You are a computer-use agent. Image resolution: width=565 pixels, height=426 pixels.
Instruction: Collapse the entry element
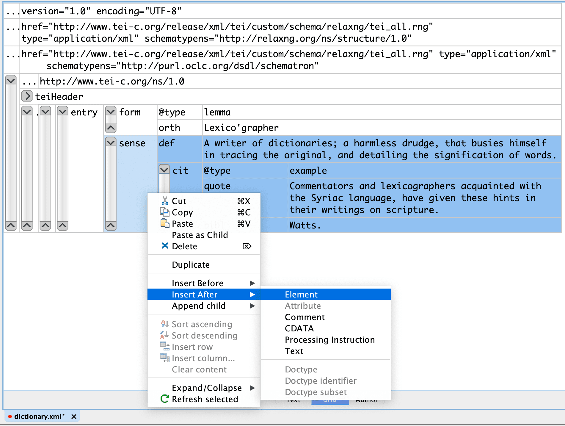tap(63, 112)
